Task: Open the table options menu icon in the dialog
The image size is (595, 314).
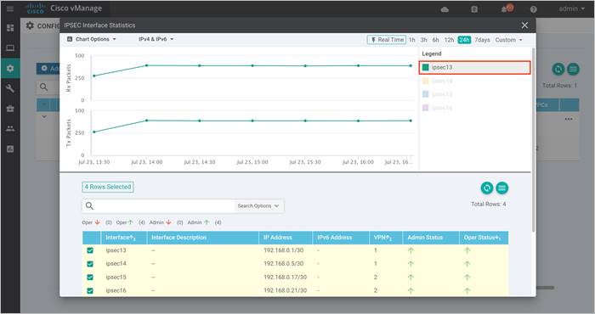Action: 502,188
